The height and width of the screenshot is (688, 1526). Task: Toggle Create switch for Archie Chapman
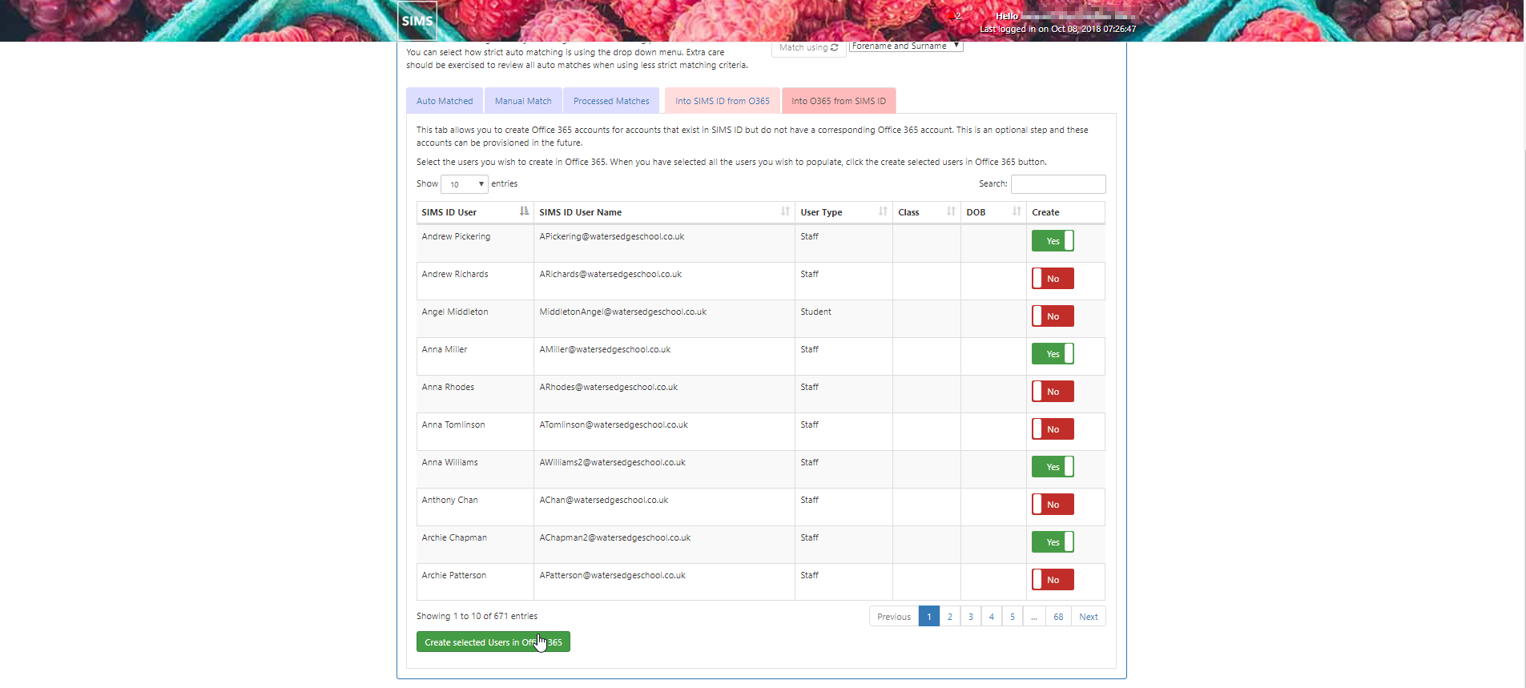click(1053, 542)
